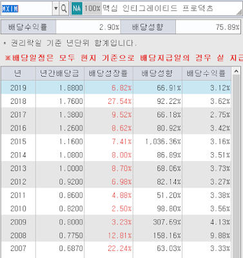Click the 0.8600 annual dividend cell

tap(60, 195)
